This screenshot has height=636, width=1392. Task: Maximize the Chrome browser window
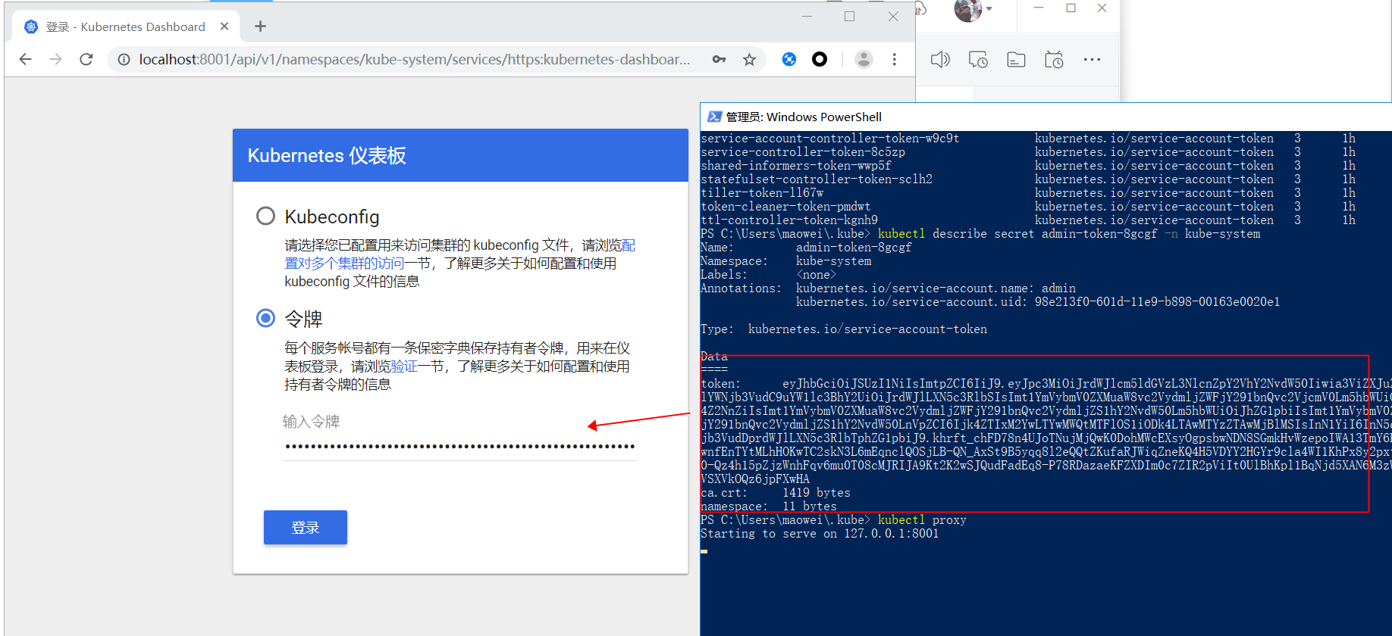point(849,16)
